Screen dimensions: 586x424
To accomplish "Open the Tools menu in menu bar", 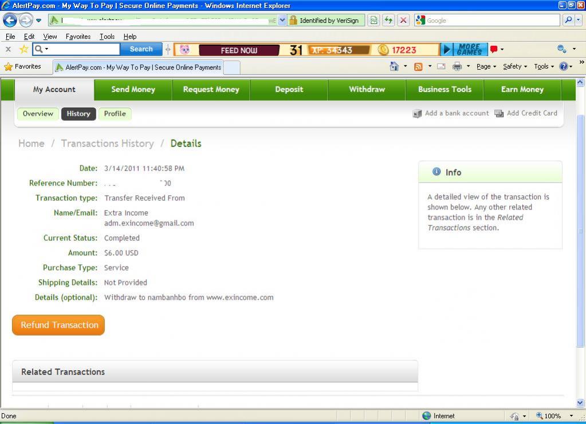I will point(107,37).
